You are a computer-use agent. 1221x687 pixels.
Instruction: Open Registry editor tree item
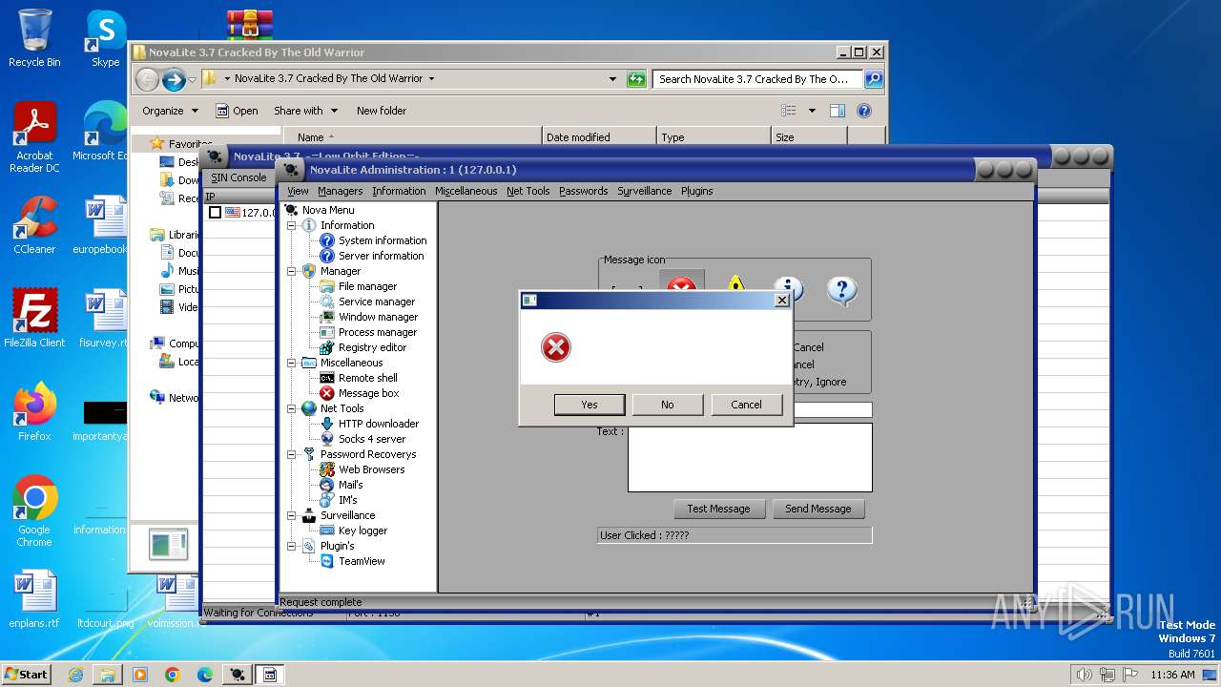(x=372, y=347)
